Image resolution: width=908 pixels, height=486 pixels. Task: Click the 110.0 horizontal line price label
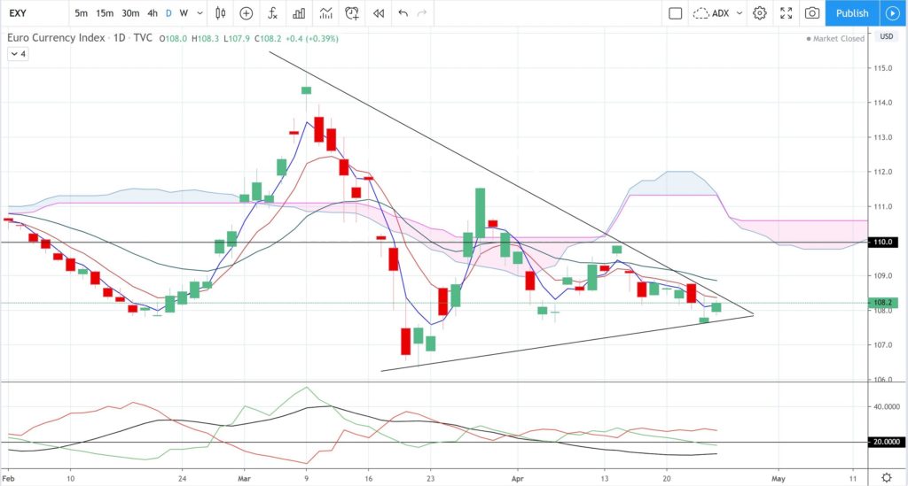(x=883, y=243)
